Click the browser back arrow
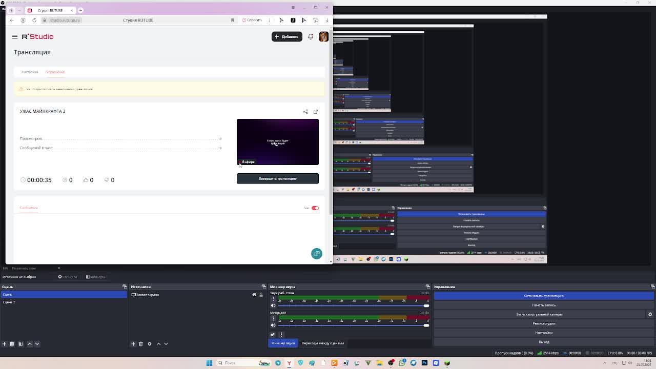 [x=12, y=20]
